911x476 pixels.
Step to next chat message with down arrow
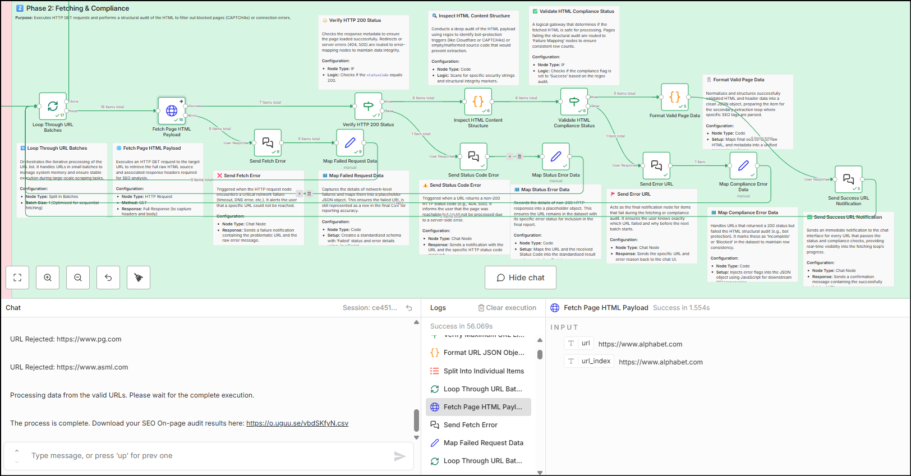pyautogui.click(x=17, y=461)
